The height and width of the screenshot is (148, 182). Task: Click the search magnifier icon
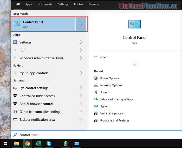point(15,135)
